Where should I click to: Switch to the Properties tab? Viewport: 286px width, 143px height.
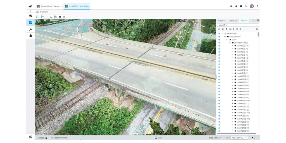(221, 21)
